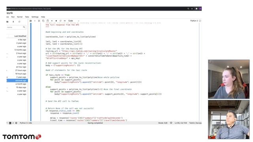253x142 pixels.
Task: Select the file modified 'a month ago'
Action: pyautogui.click(x=17, y=84)
